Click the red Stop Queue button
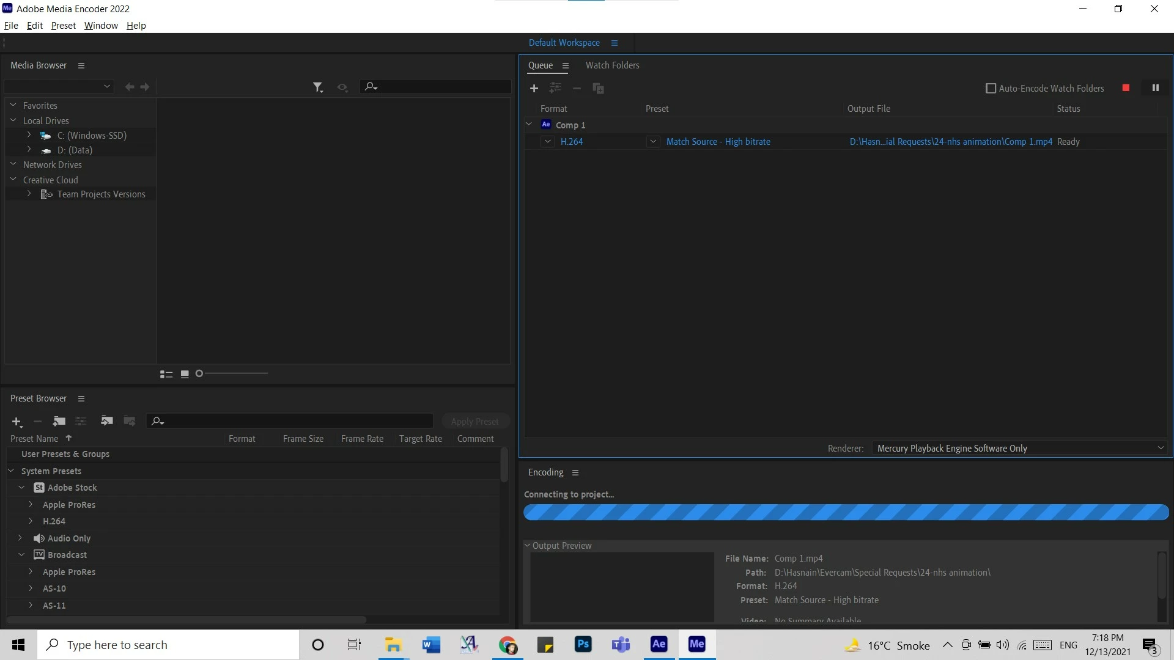 pos(1126,88)
